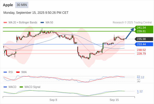Click the 235.98 current price label
Screen dimensions: 154x104
pyautogui.click(x=144, y=39)
